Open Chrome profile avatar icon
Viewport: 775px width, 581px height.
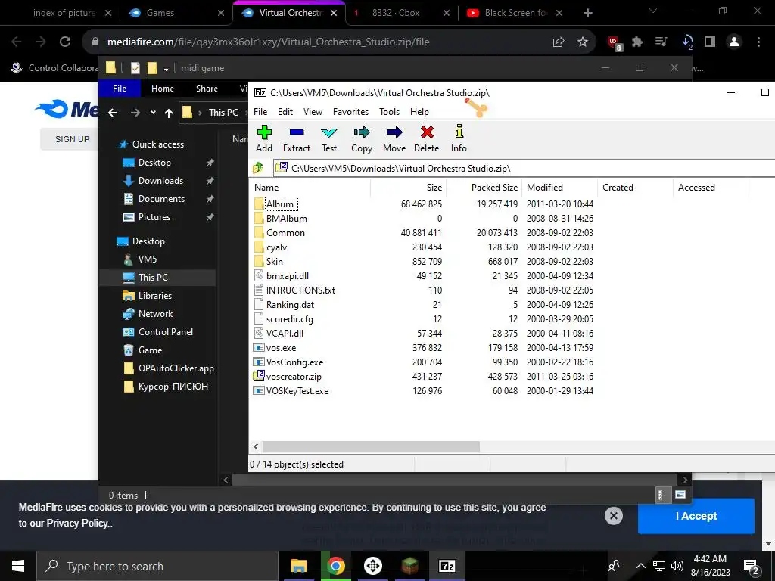click(x=734, y=42)
